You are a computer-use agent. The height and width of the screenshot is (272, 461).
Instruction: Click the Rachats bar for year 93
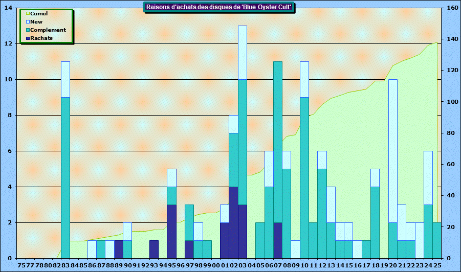click(154, 249)
